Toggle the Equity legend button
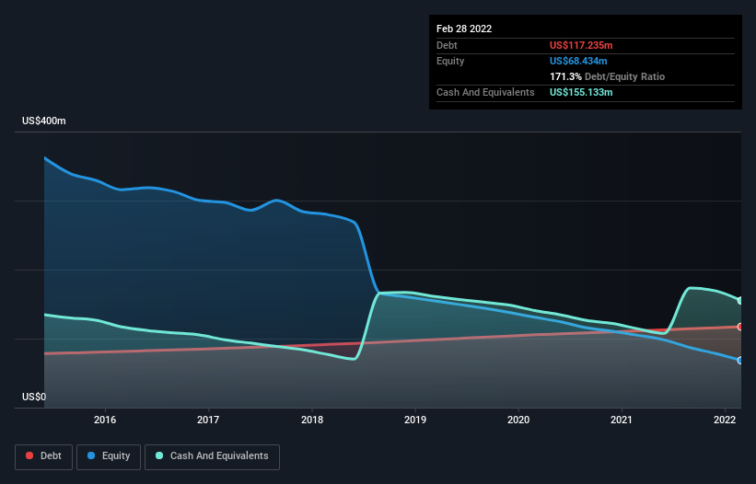Screen dimensions: 756x484 pyautogui.click(x=109, y=456)
